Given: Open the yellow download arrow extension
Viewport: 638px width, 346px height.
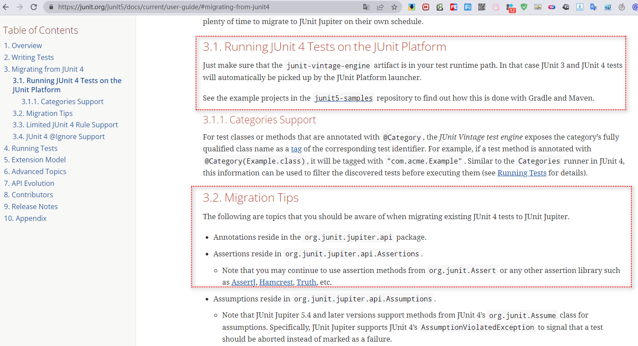Looking at the screenshot, I should coord(412,7).
